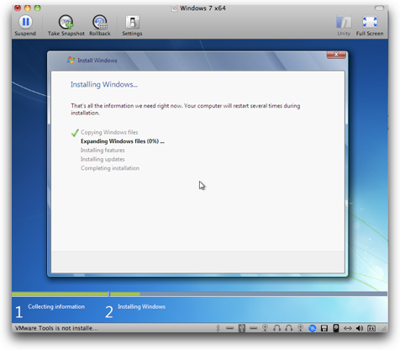Screen dimensions: 400x350
Task: Close the Install Windows dialog
Action: (x=336, y=55)
